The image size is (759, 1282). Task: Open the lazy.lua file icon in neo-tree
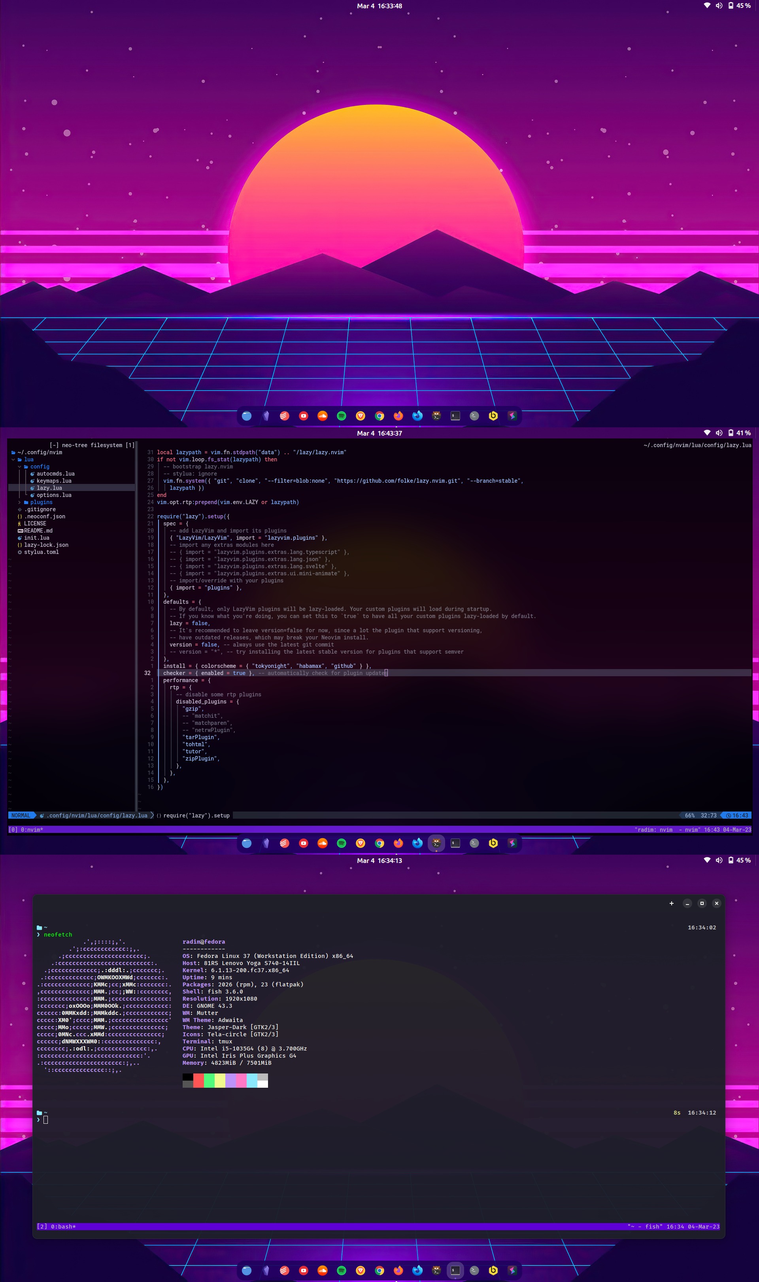(33, 488)
